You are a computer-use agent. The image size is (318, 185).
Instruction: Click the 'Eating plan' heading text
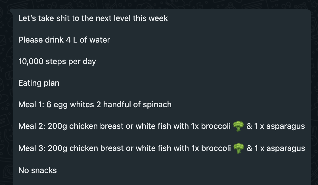pos(39,83)
